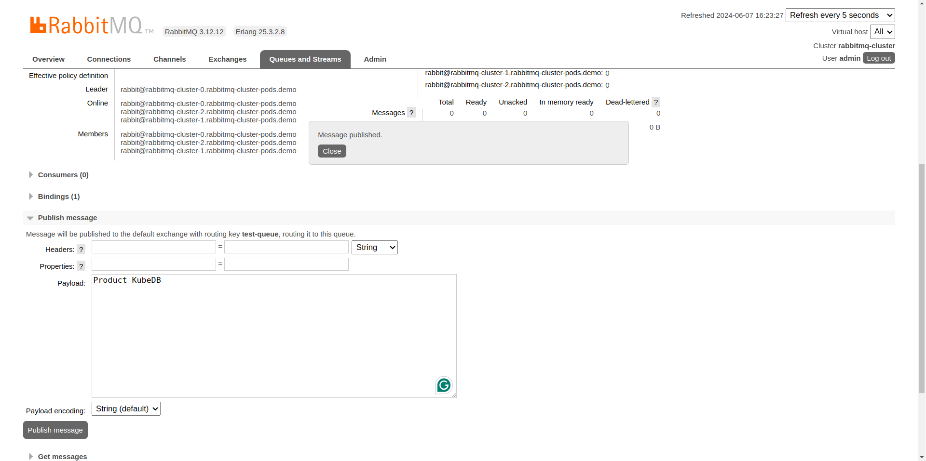Viewport: 926px width, 461px height.
Task: Open the Properties help question mark
Action: coord(81,266)
